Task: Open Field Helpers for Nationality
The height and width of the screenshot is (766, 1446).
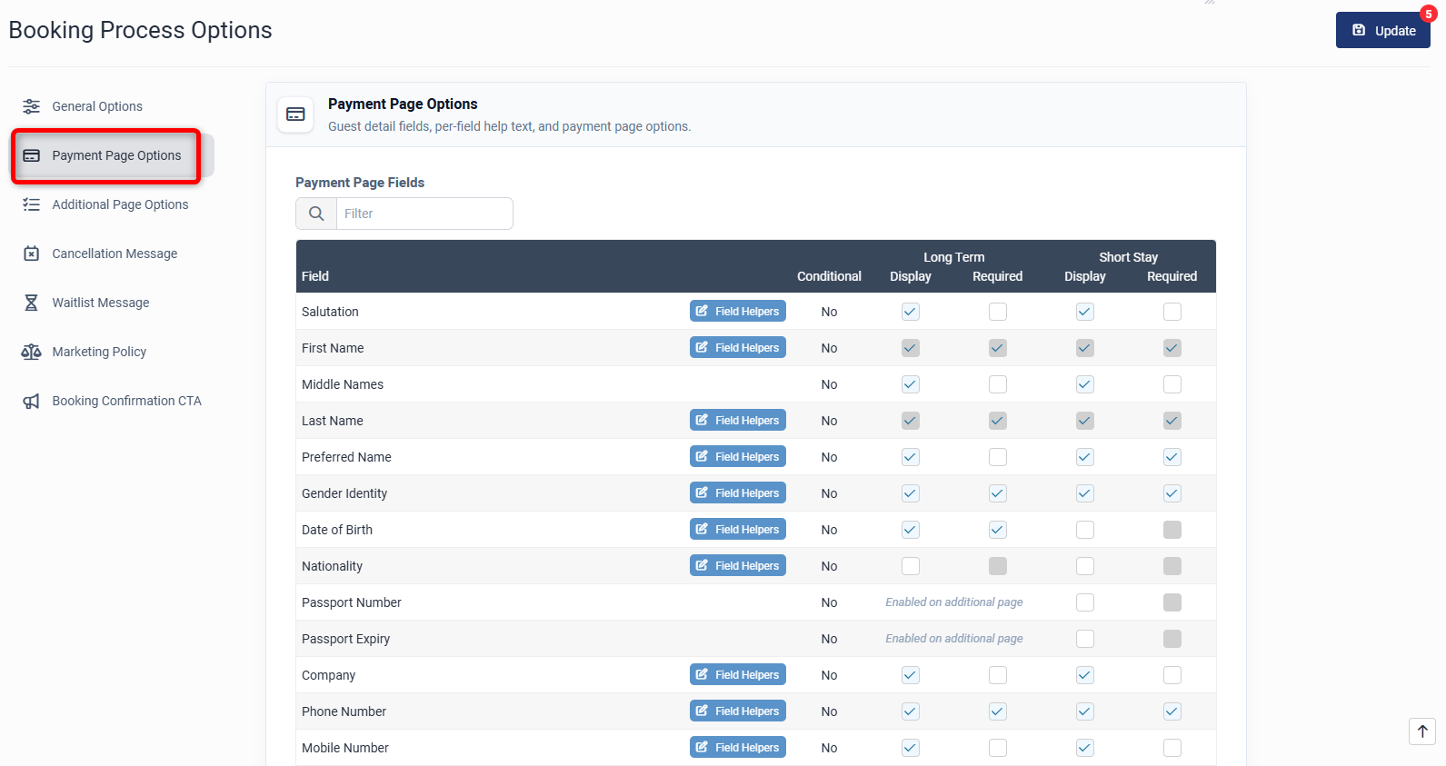Action: click(738, 565)
